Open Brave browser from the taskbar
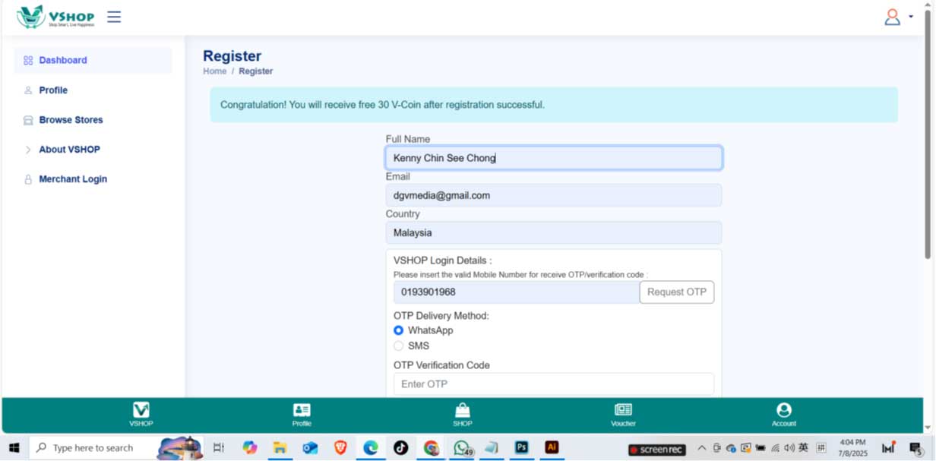Viewport: 936px width, 461px height. [340, 447]
